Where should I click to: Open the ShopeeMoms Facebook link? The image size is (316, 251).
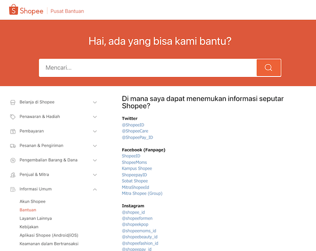point(134,162)
